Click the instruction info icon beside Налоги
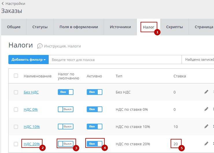This screenshot has width=214, height=153. [x=40, y=46]
